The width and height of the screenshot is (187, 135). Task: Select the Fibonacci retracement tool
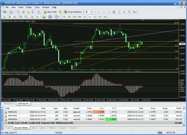click(x=119, y=12)
